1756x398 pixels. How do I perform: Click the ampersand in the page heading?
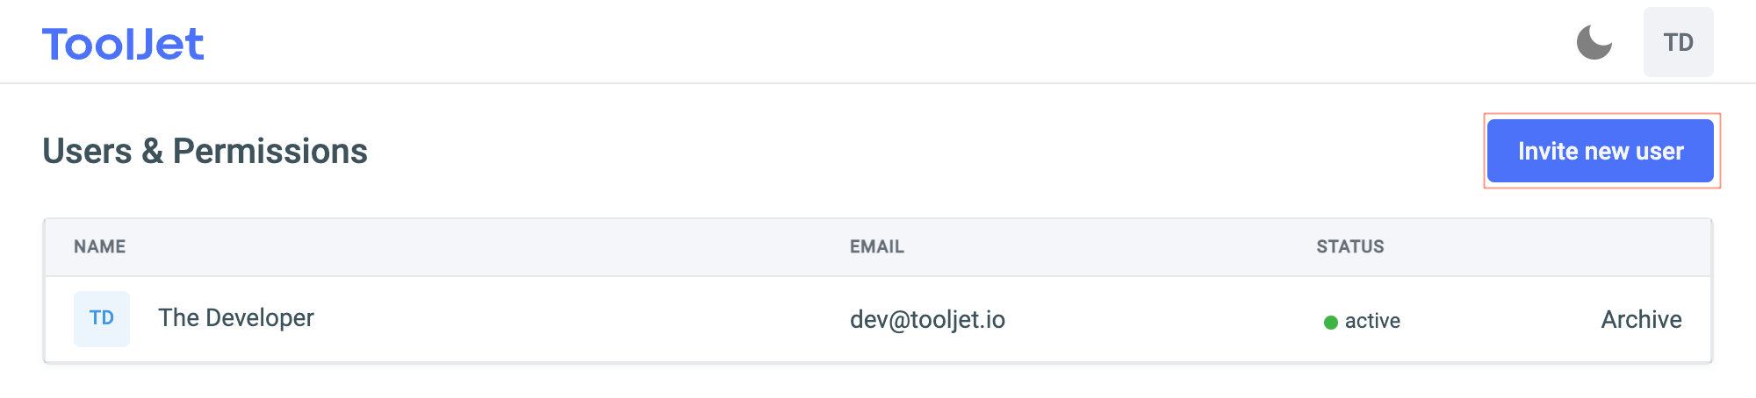pos(152,152)
